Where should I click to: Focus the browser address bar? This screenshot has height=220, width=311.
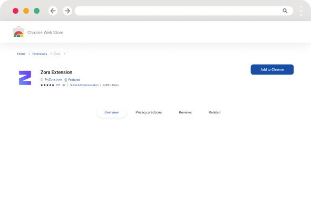[x=183, y=11]
